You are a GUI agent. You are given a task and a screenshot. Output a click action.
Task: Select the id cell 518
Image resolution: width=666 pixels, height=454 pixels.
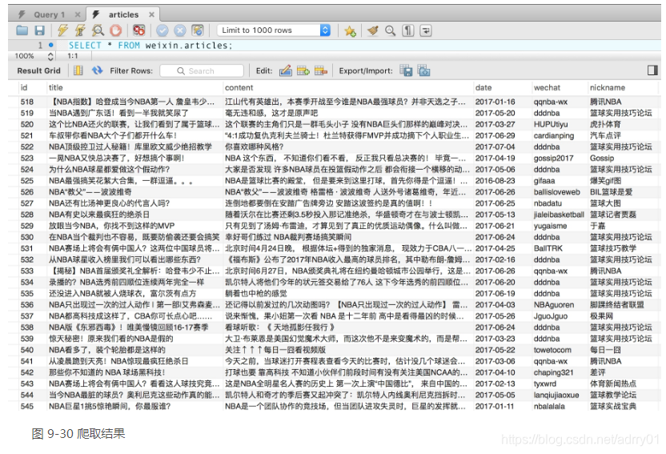tap(26, 102)
